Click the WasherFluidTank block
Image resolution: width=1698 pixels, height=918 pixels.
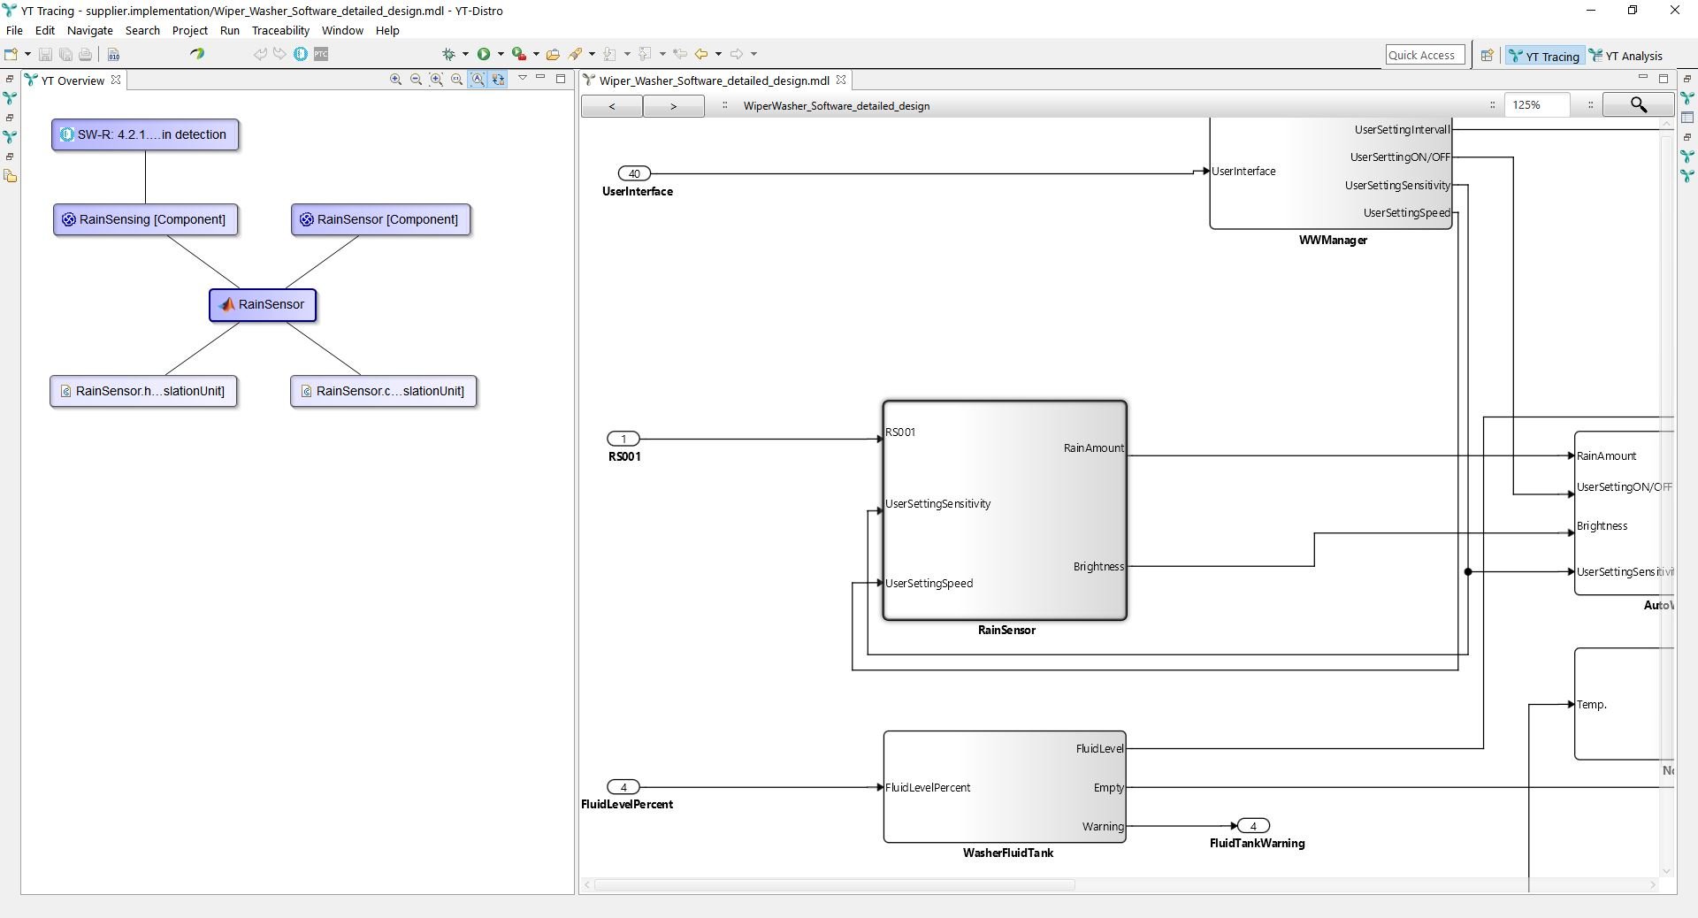[1005, 787]
